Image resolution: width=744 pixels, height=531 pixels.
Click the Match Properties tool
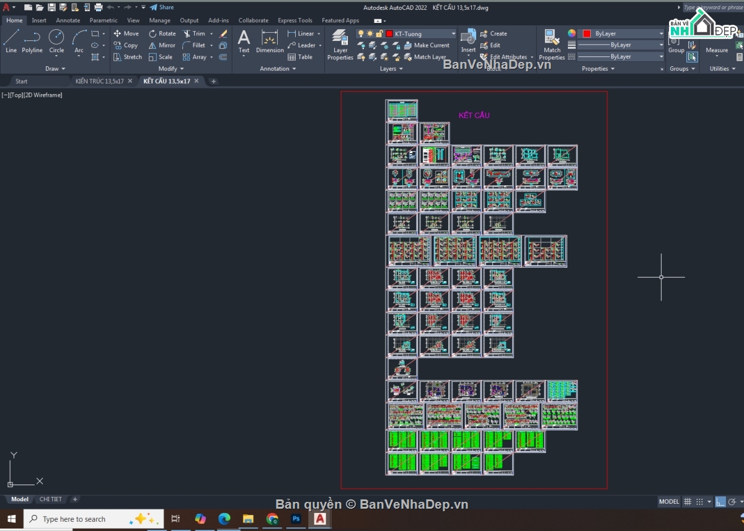coord(552,45)
